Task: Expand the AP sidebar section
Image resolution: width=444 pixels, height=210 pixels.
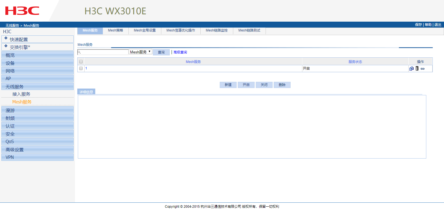Action: tap(37, 78)
